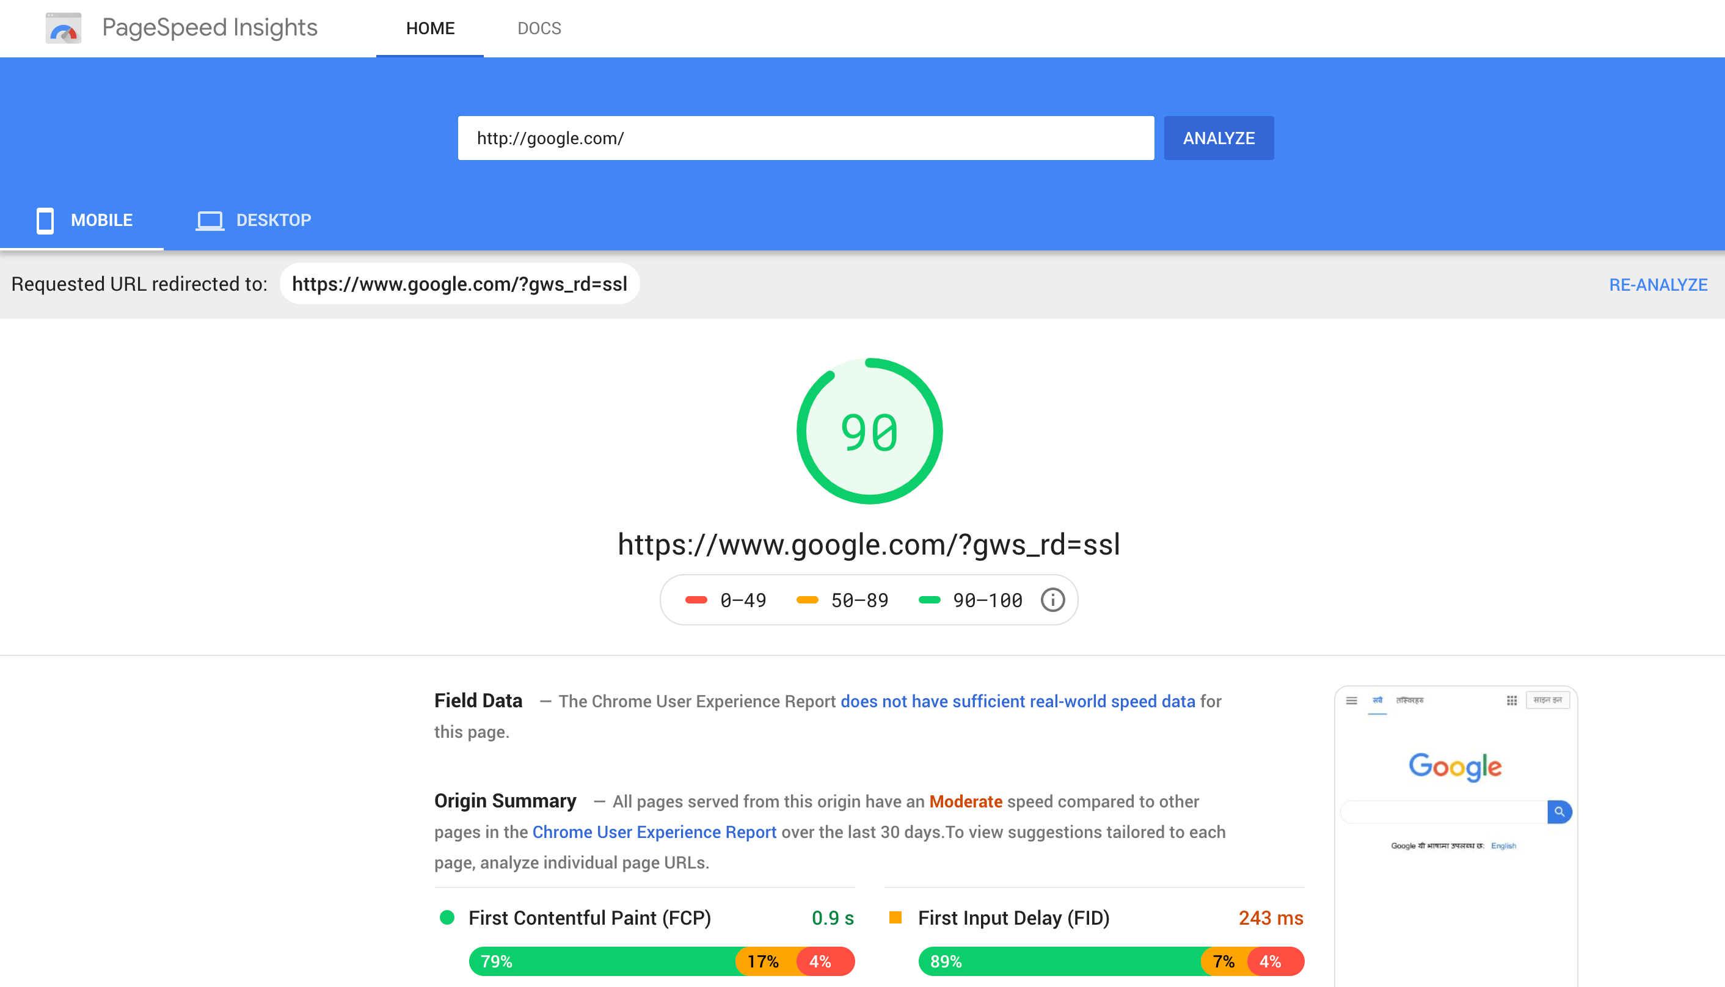Focus the URL input field

point(805,138)
